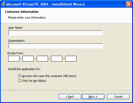Viewport: 133px width, 103px height.
Task: Focus the Organization text field
Action: click(x=56, y=46)
